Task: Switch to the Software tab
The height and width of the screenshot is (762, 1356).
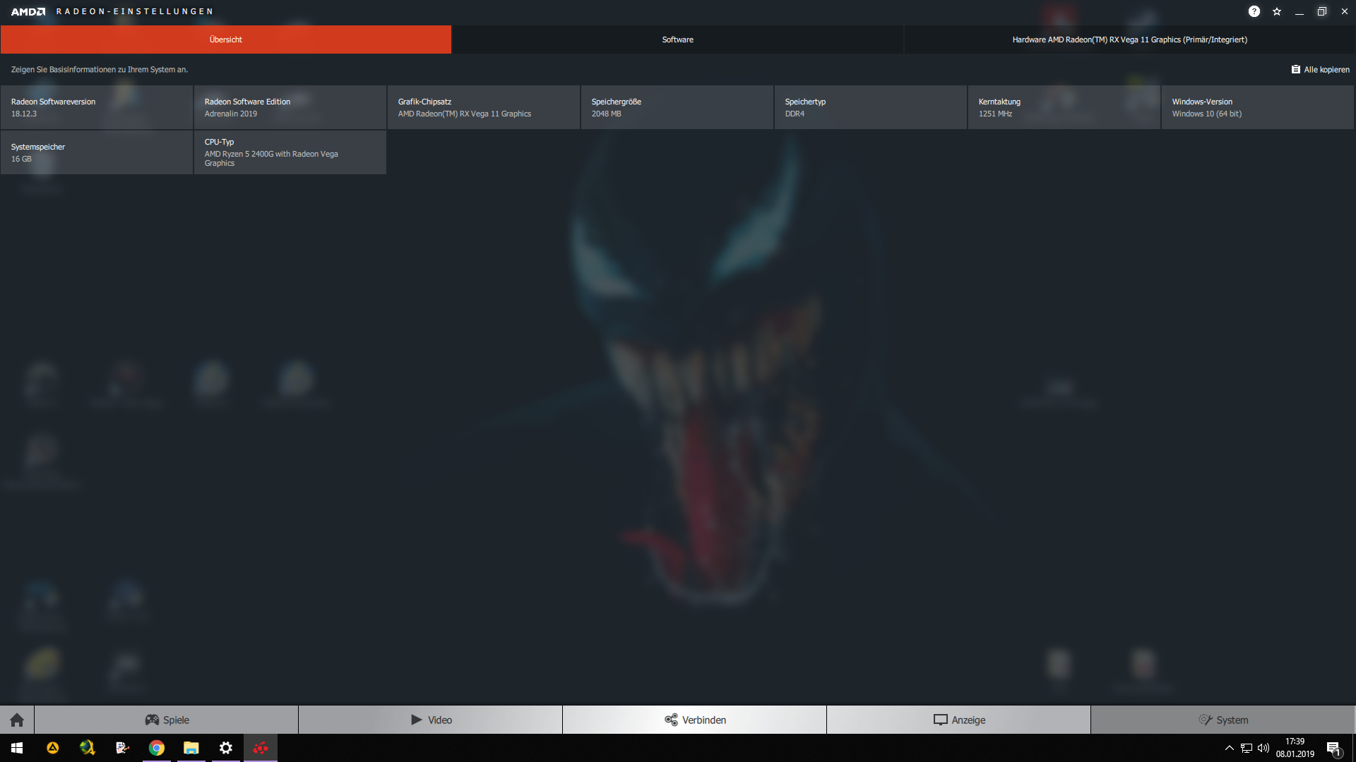Action: pyautogui.click(x=677, y=40)
